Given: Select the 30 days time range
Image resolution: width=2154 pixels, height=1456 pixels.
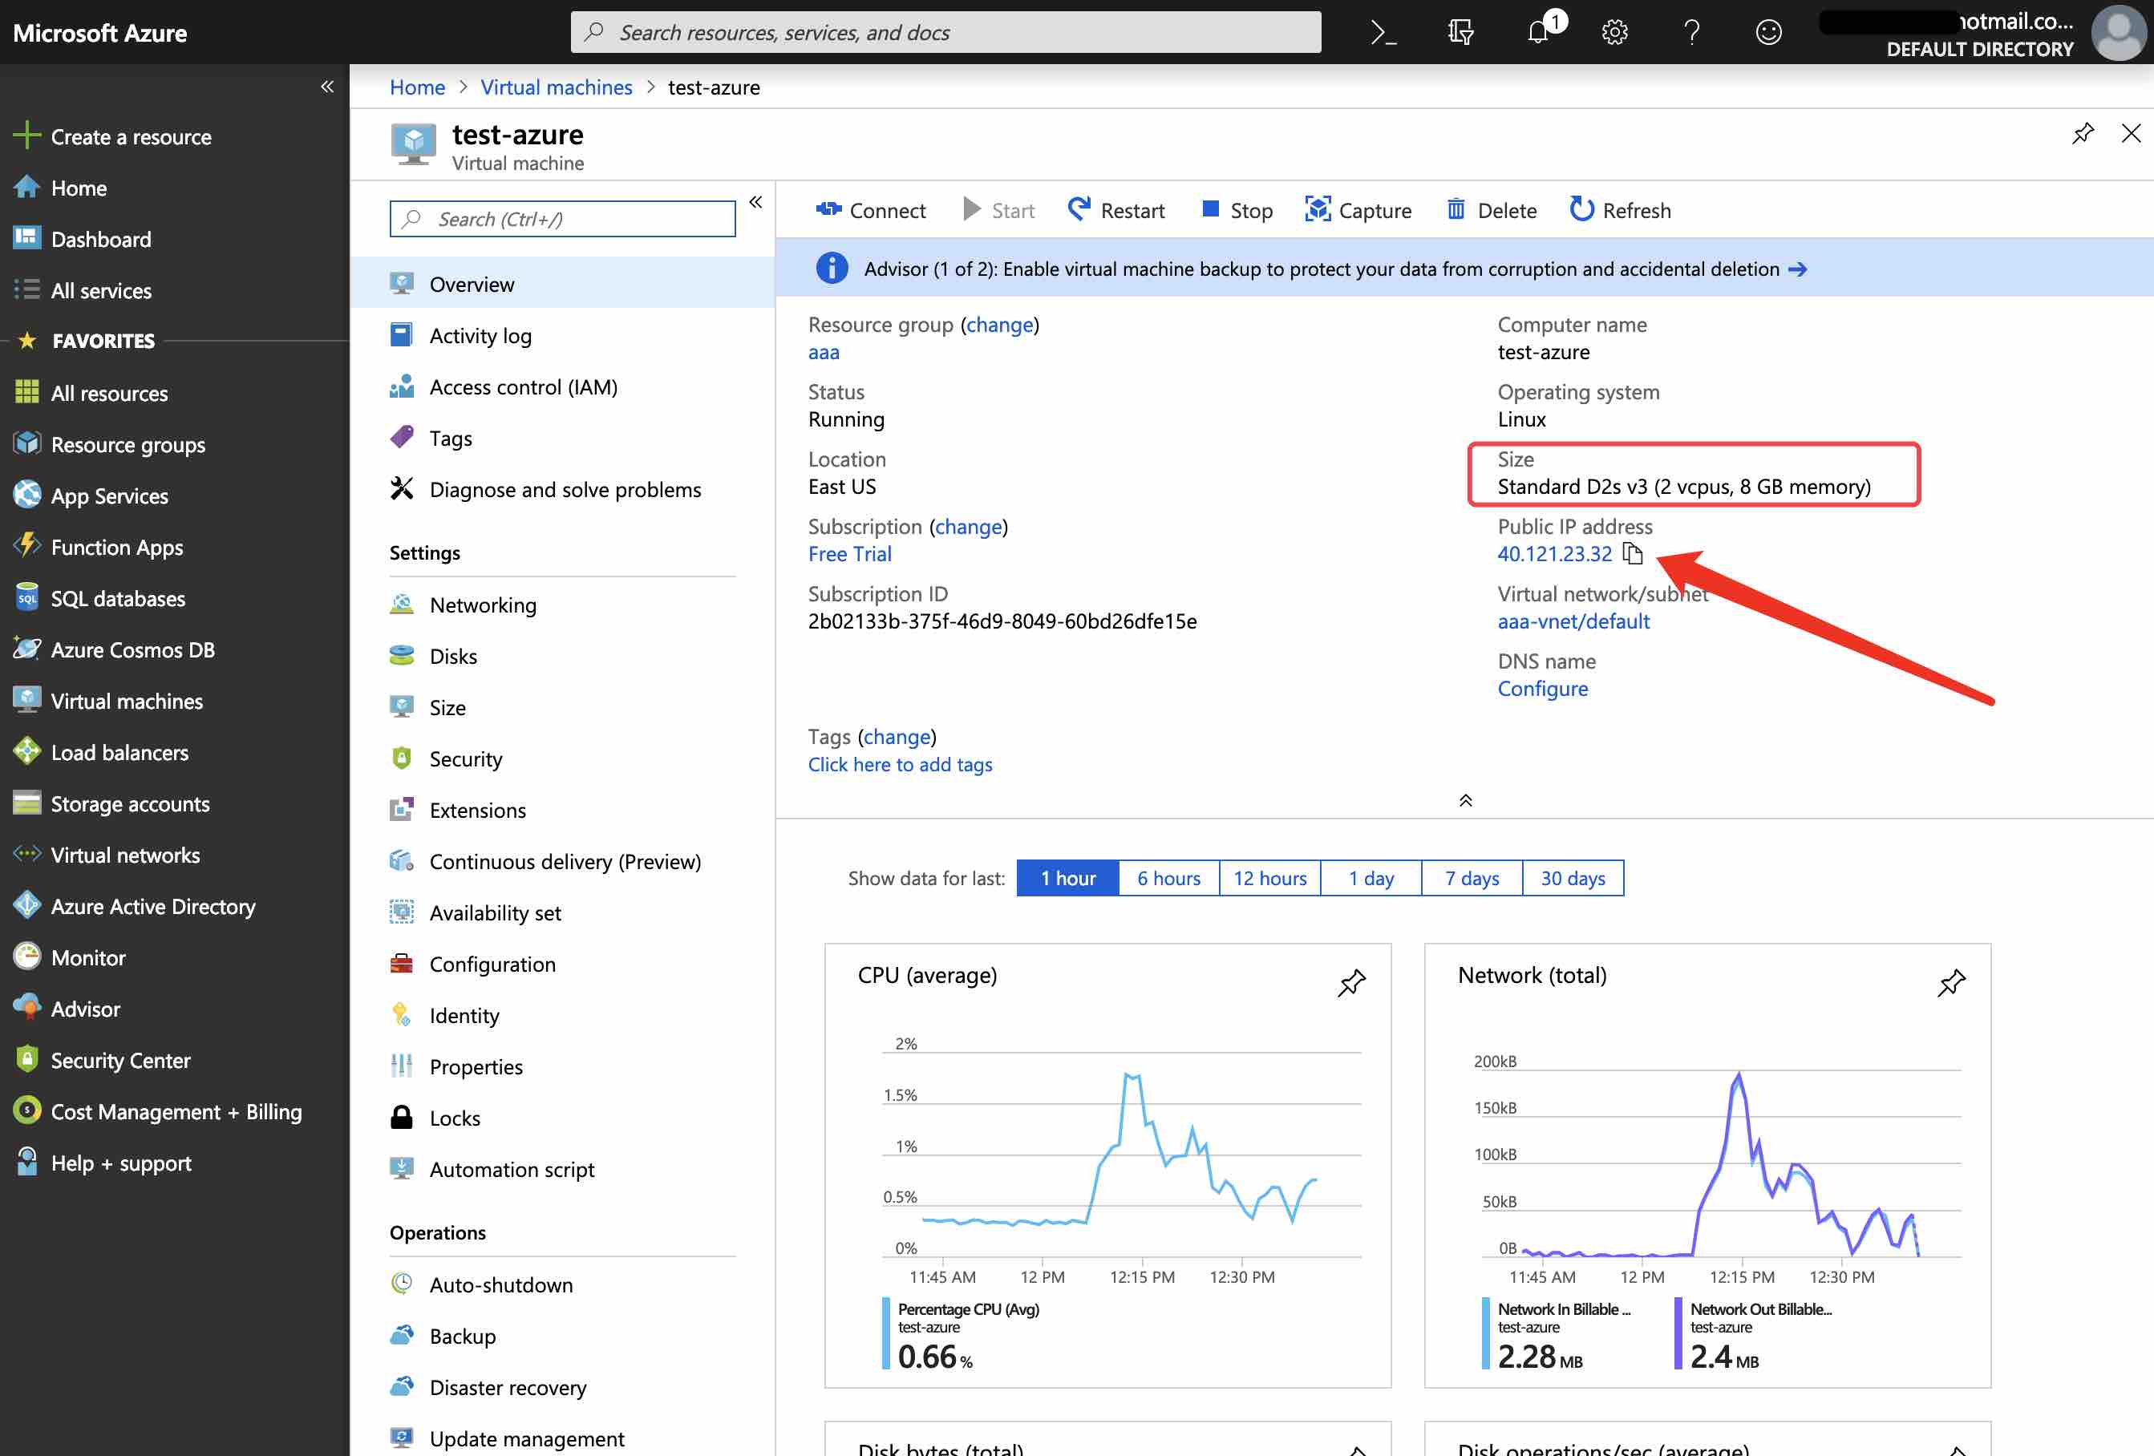Looking at the screenshot, I should pyautogui.click(x=1572, y=878).
